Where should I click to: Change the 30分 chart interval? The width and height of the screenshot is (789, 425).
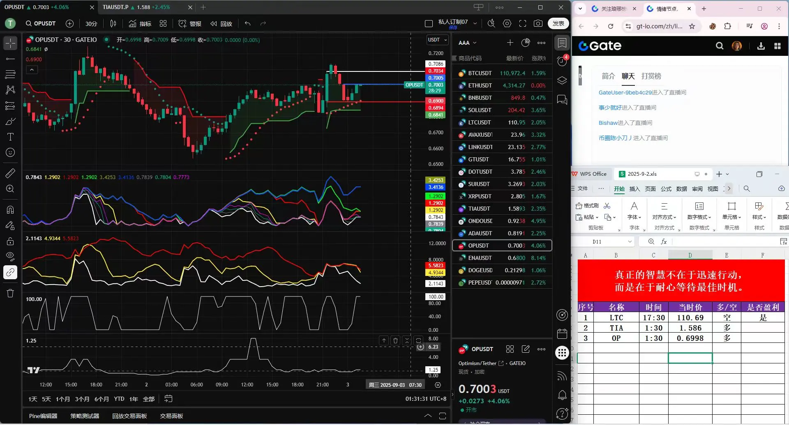click(x=91, y=24)
